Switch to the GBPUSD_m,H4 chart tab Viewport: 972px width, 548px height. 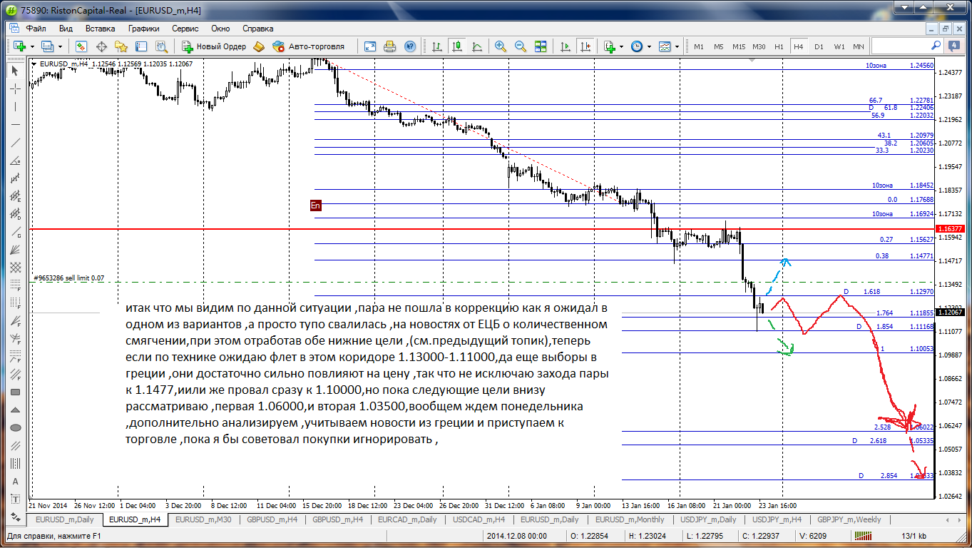coord(337,519)
